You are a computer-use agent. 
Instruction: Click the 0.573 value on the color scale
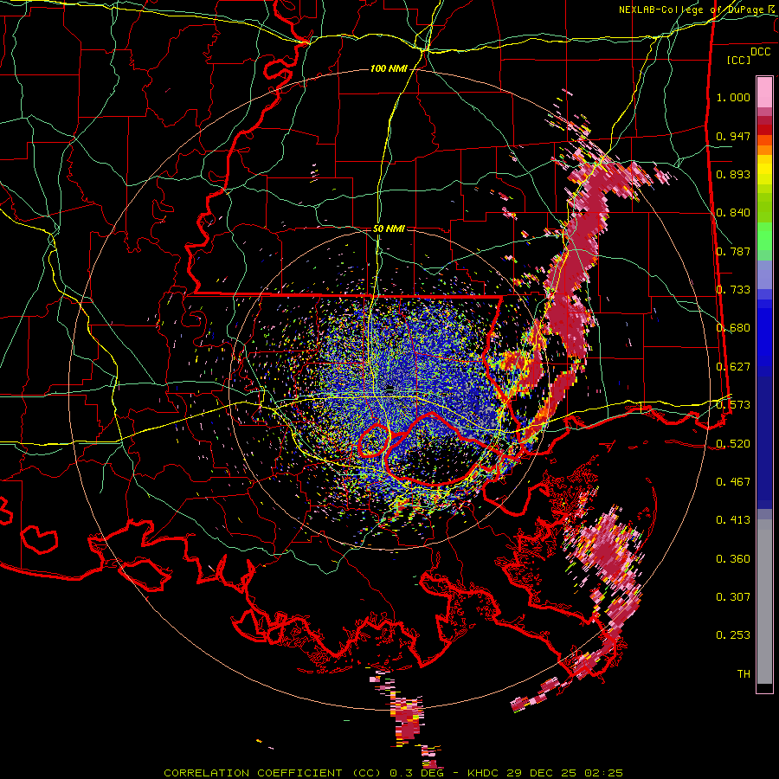(x=733, y=405)
